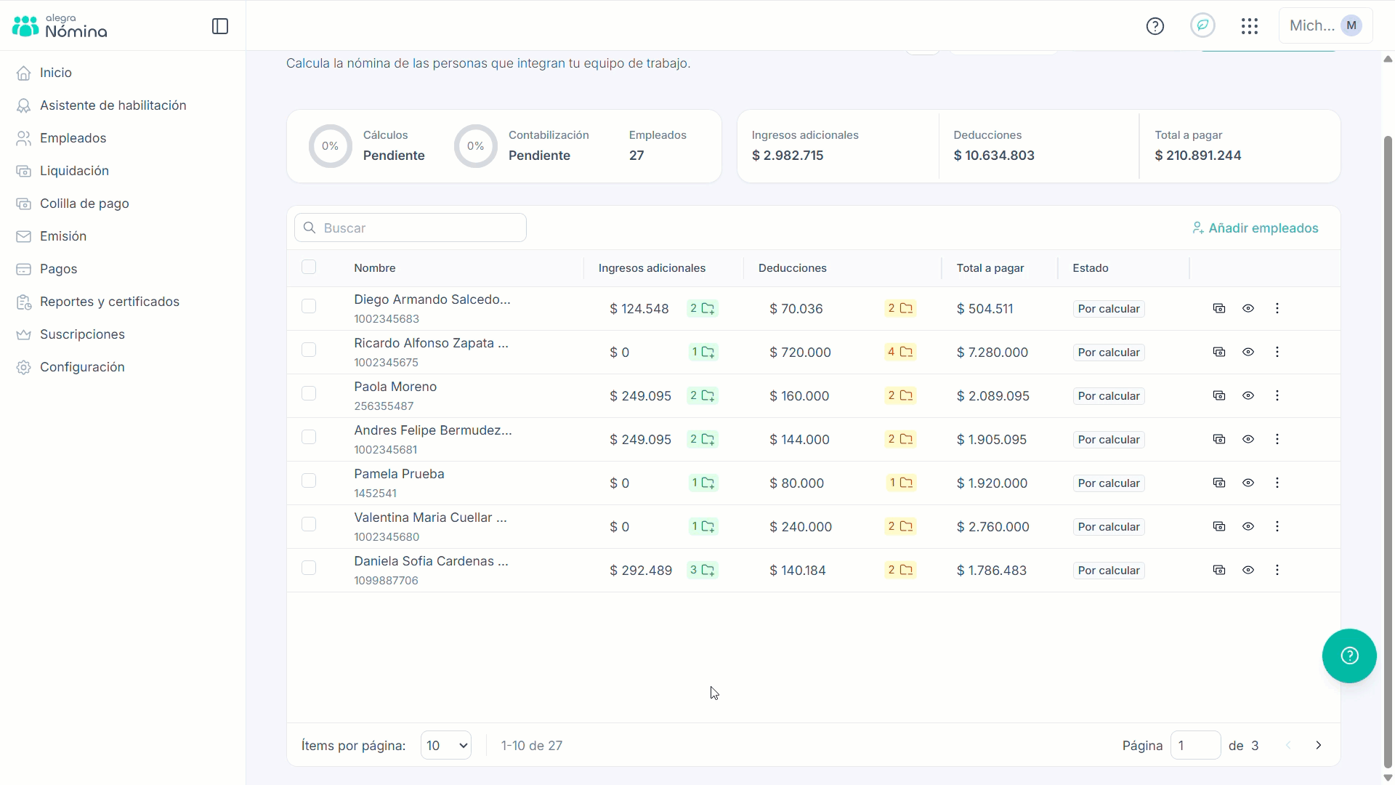Screen dimensions: 1395x785
Task: Click the Cálculos 0% progress indicator
Action: 330,146
